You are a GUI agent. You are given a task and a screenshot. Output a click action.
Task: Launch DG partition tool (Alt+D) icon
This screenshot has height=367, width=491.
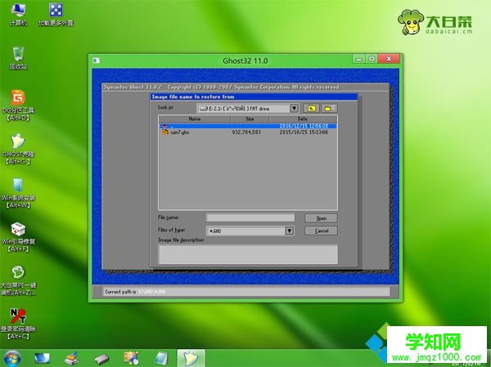click(18, 105)
